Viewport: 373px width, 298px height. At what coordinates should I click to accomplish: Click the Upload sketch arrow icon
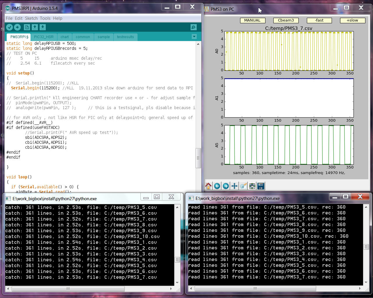17,27
